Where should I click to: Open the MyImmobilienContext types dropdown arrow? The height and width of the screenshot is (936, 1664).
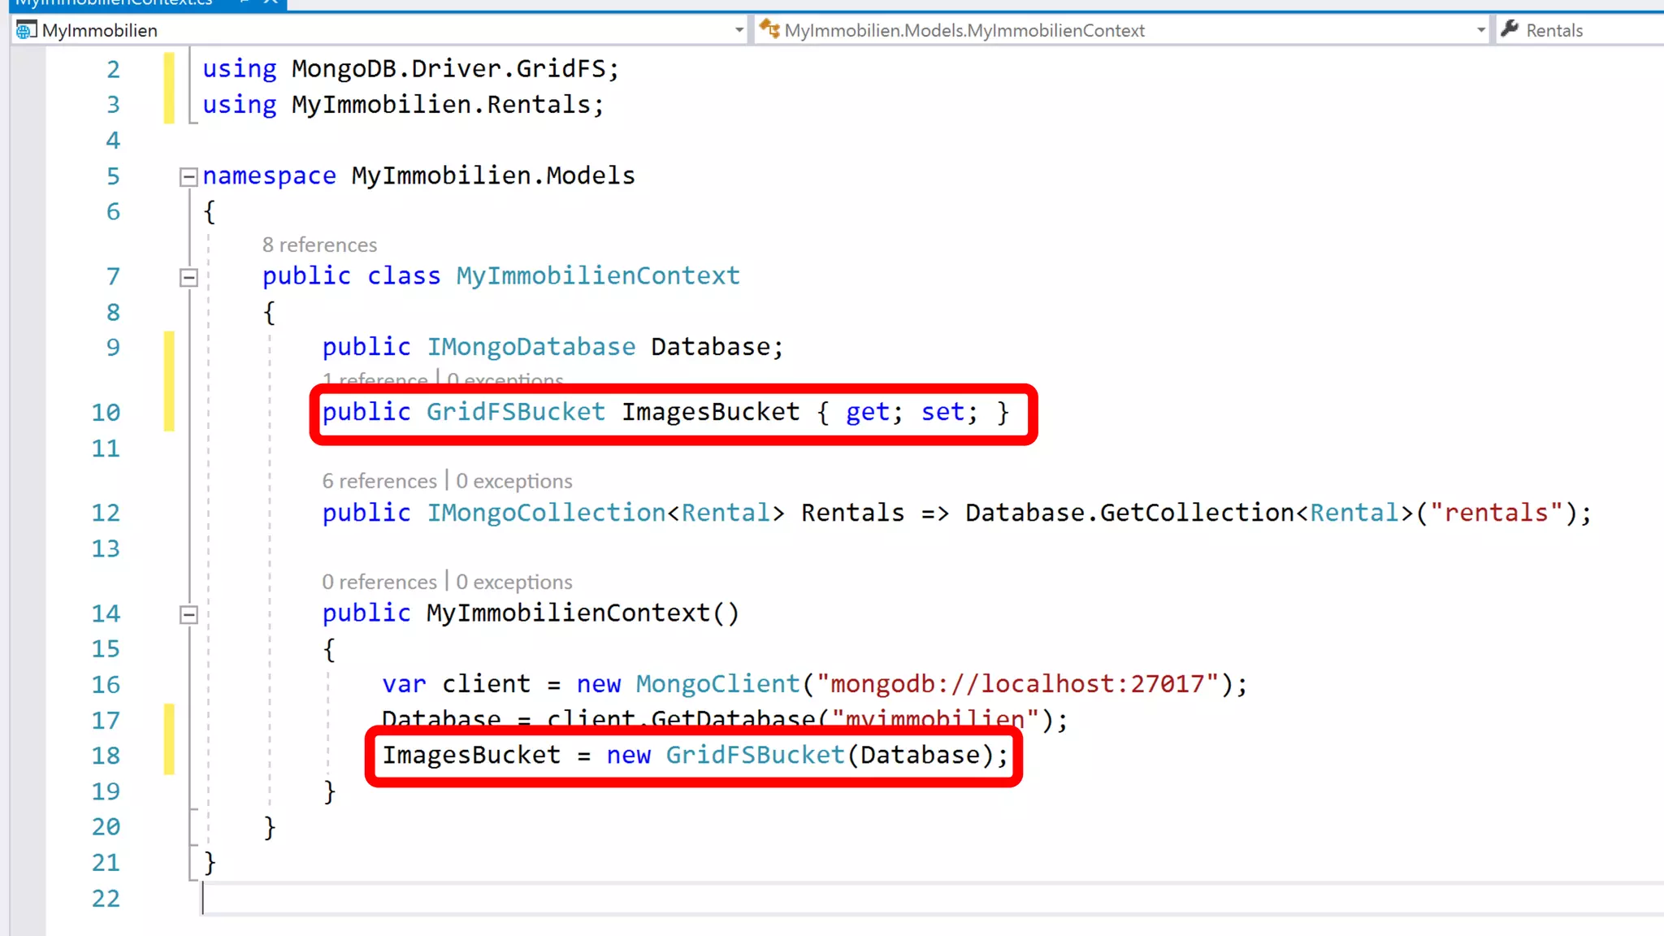point(1480,31)
